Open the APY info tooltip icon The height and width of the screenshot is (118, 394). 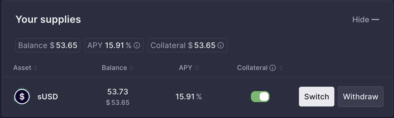[137, 45]
